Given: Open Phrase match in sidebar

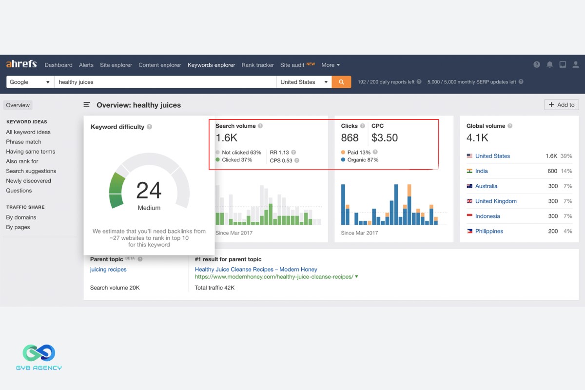Looking at the screenshot, I should (23, 142).
